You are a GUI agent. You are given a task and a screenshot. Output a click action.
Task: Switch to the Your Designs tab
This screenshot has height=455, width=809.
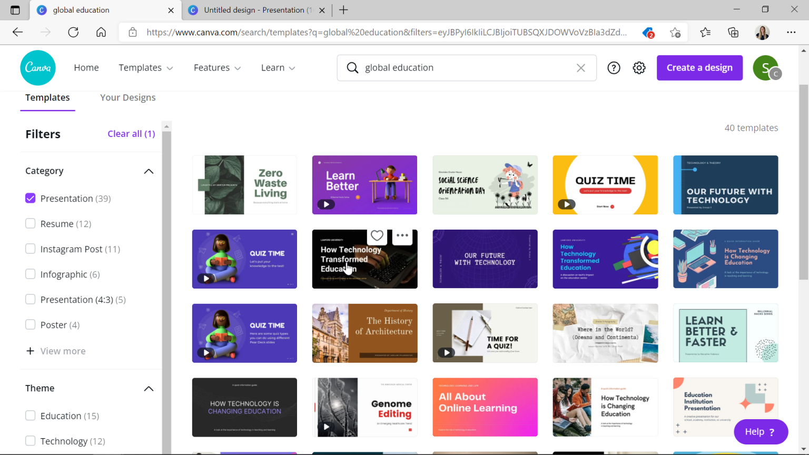click(x=127, y=97)
